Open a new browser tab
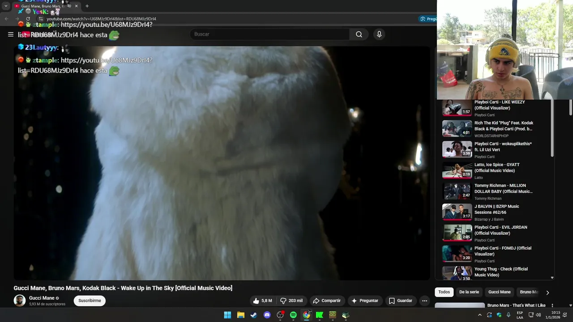This screenshot has width=573, height=322. point(87,6)
